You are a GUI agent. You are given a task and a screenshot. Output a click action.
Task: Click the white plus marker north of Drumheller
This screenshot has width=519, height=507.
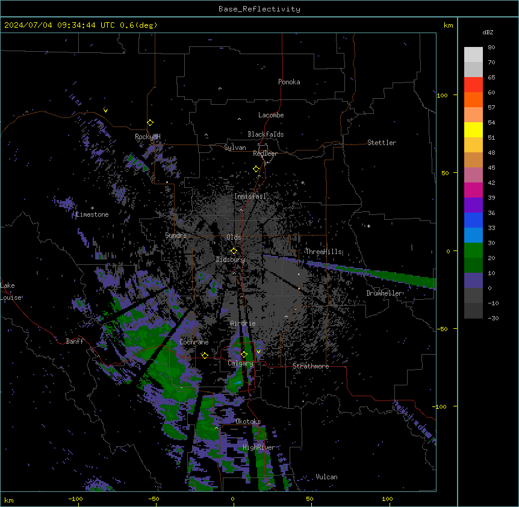point(368,226)
